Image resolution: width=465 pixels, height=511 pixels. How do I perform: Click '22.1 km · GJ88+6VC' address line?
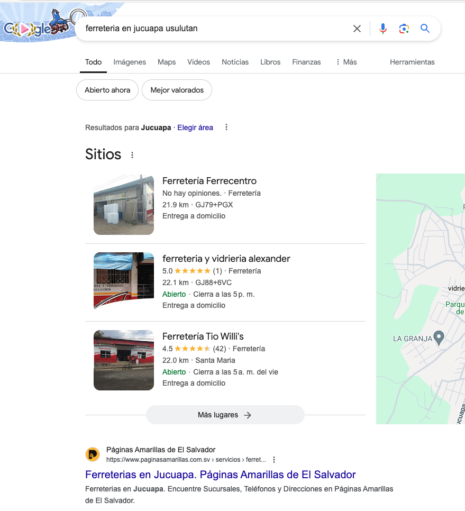(x=197, y=282)
